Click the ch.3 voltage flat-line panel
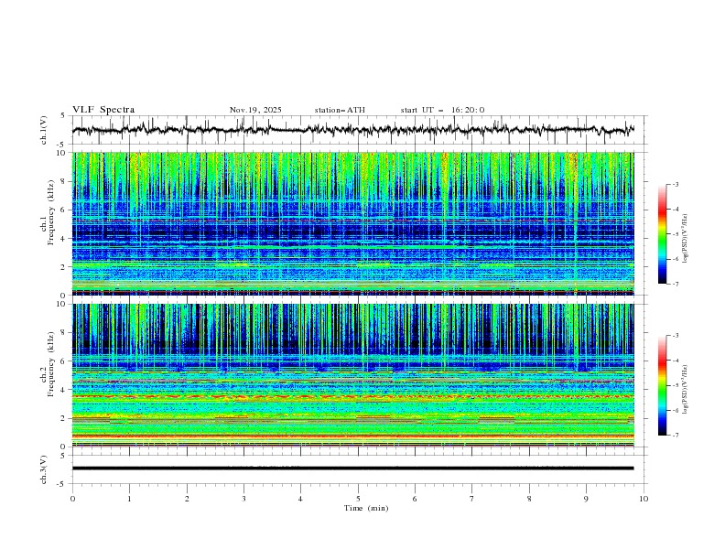725x560 pixels. [357, 468]
